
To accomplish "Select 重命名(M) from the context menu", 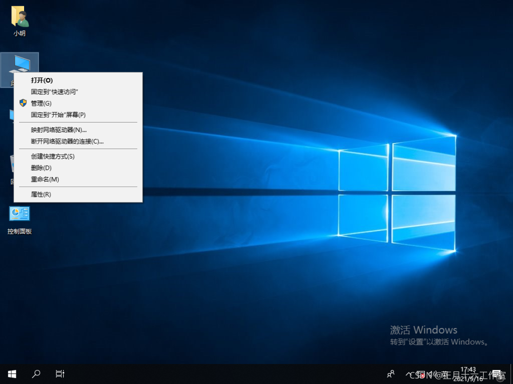I will click(78, 179).
